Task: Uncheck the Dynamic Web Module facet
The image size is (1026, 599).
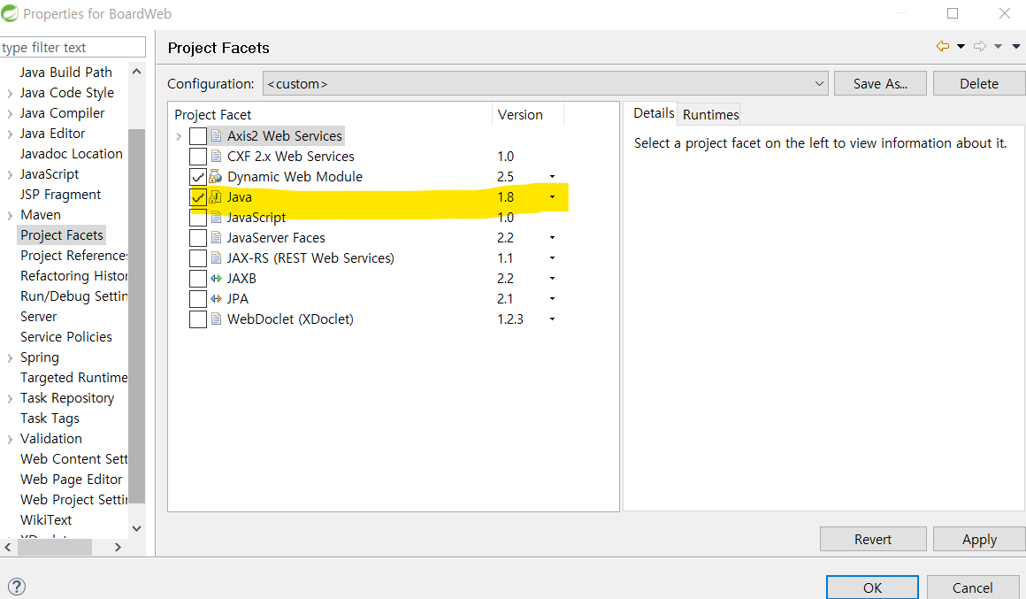Action: 197,177
